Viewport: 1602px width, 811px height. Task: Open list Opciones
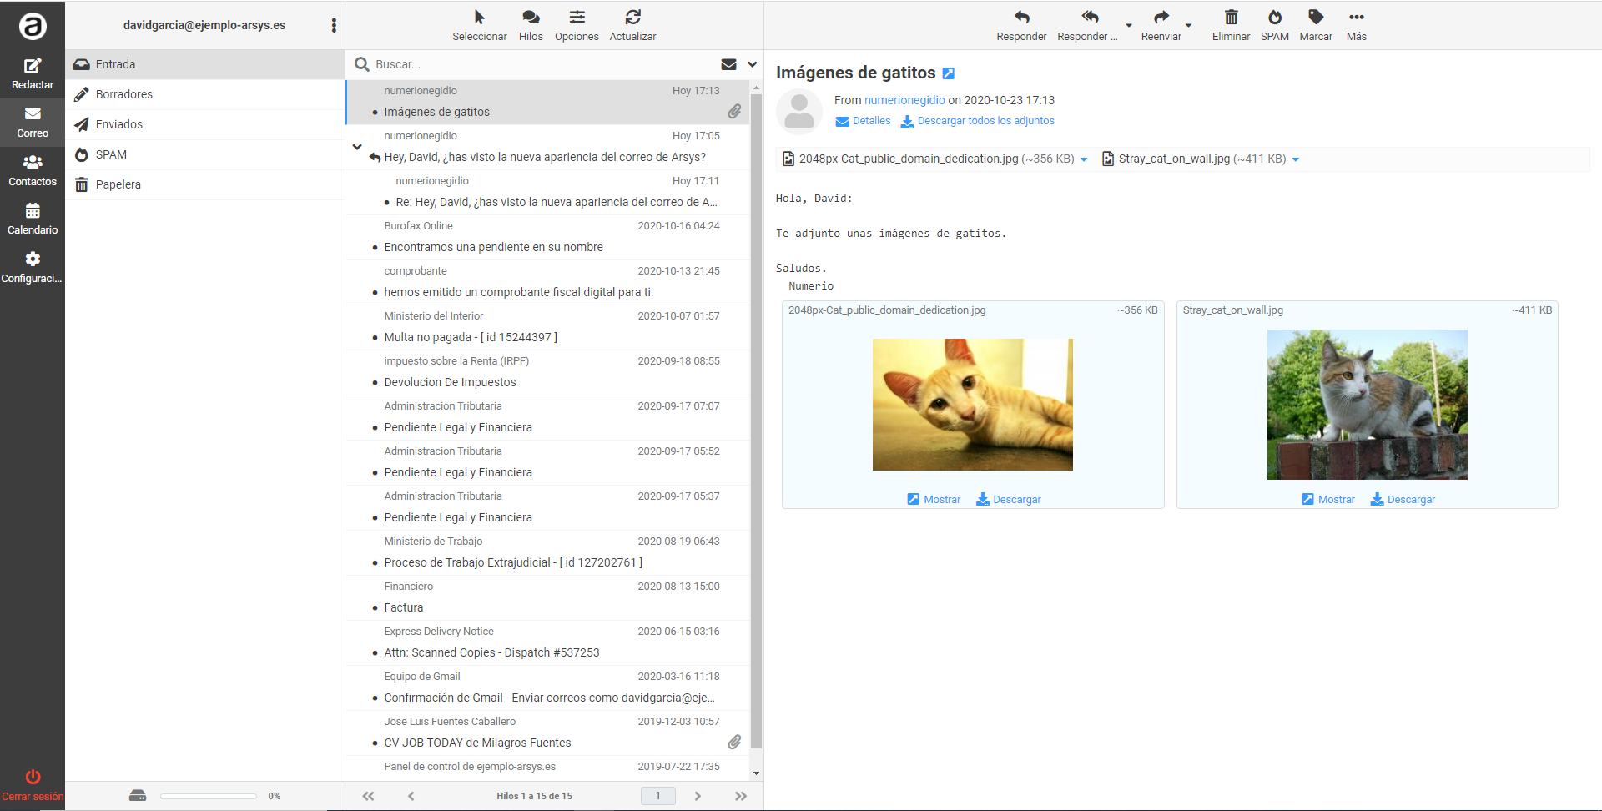tap(577, 25)
